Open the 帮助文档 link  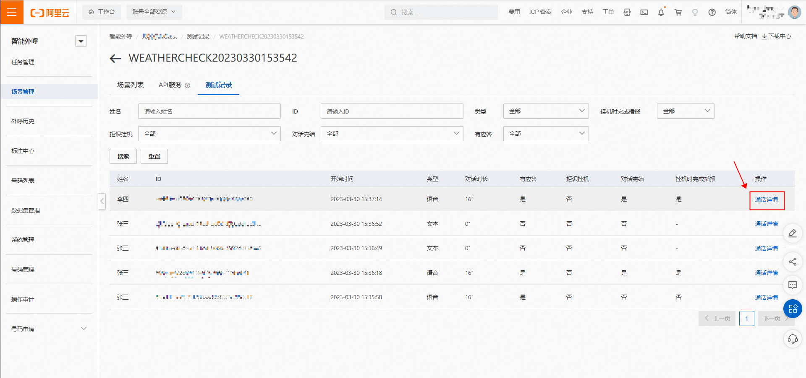[x=746, y=36]
